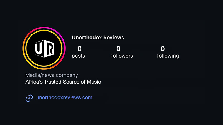Select the posts label
223x125 pixels.
78,56
